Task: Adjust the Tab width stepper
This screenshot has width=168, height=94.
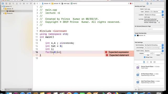Action: [153, 53]
